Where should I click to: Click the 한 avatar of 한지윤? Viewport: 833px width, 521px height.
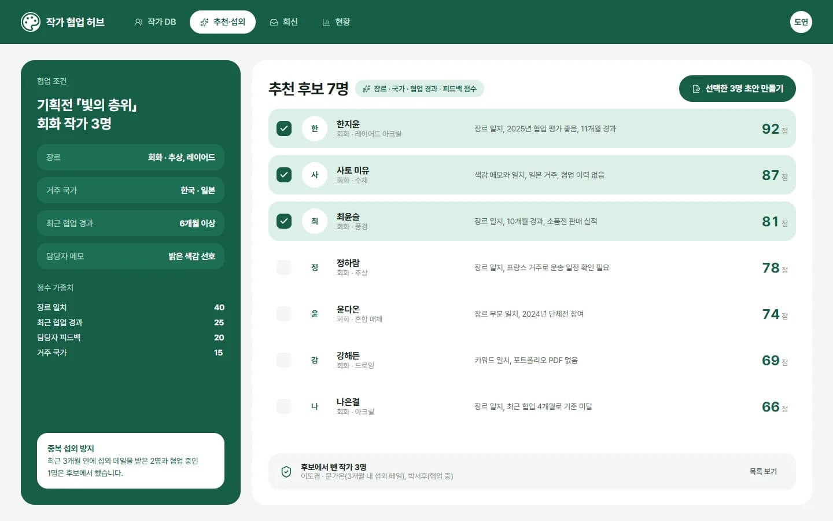point(315,129)
